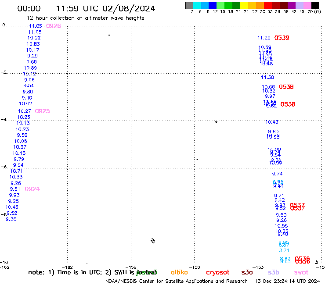Click the orange 30 ft legend swatch
The width and height of the screenshot is (325, 285).
point(260,5)
